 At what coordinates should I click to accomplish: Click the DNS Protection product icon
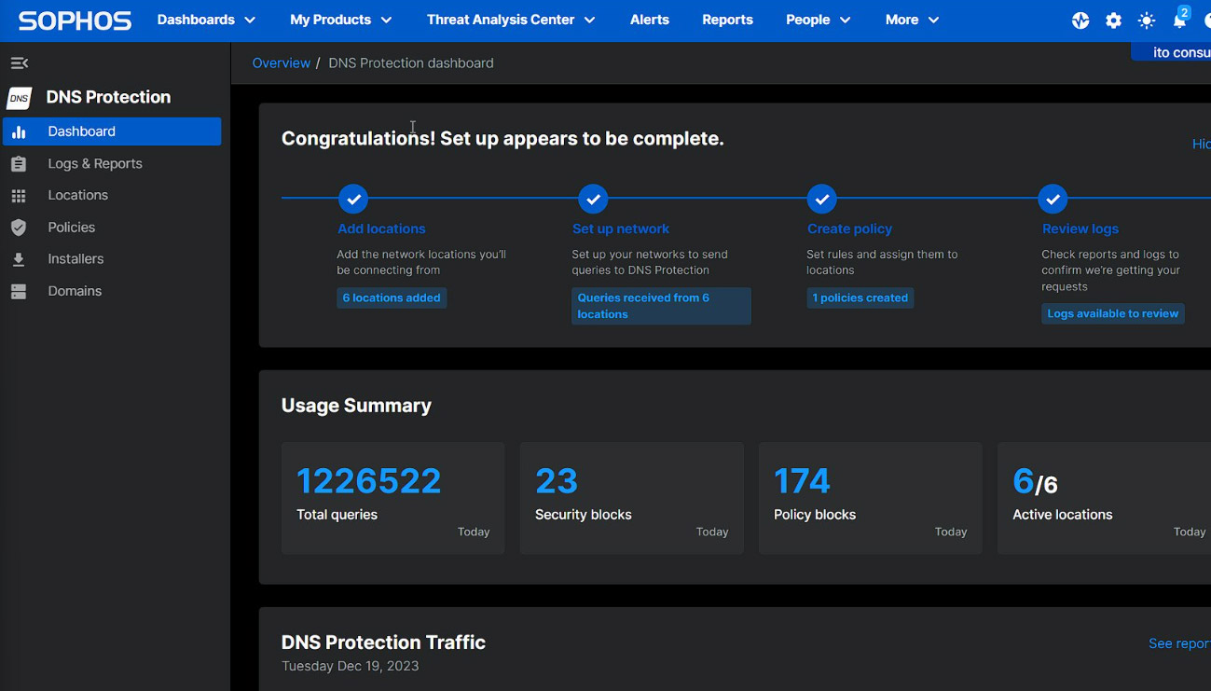[x=20, y=97]
